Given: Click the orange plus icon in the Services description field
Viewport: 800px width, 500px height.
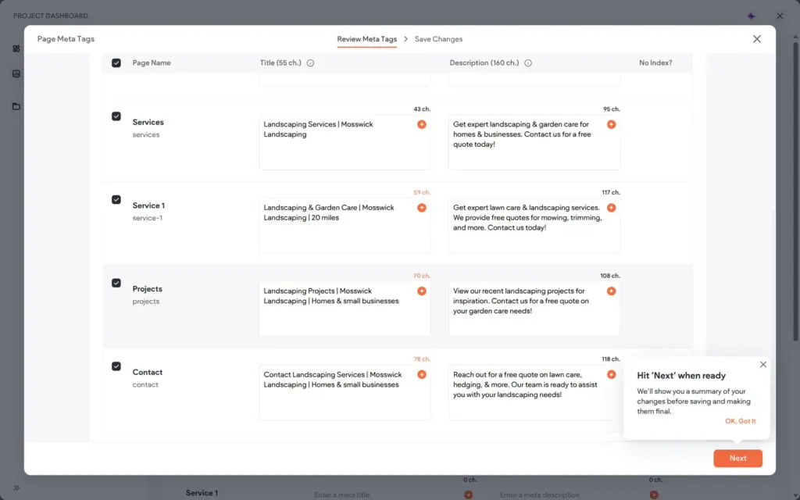Looking at the screenshot, I should click(x=611, y=124).
